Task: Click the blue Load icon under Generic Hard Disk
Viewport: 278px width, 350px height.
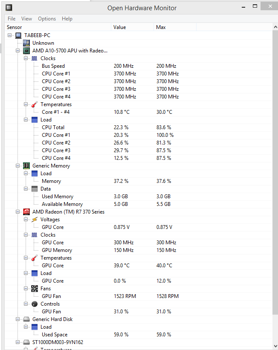Action: (35, 327)
